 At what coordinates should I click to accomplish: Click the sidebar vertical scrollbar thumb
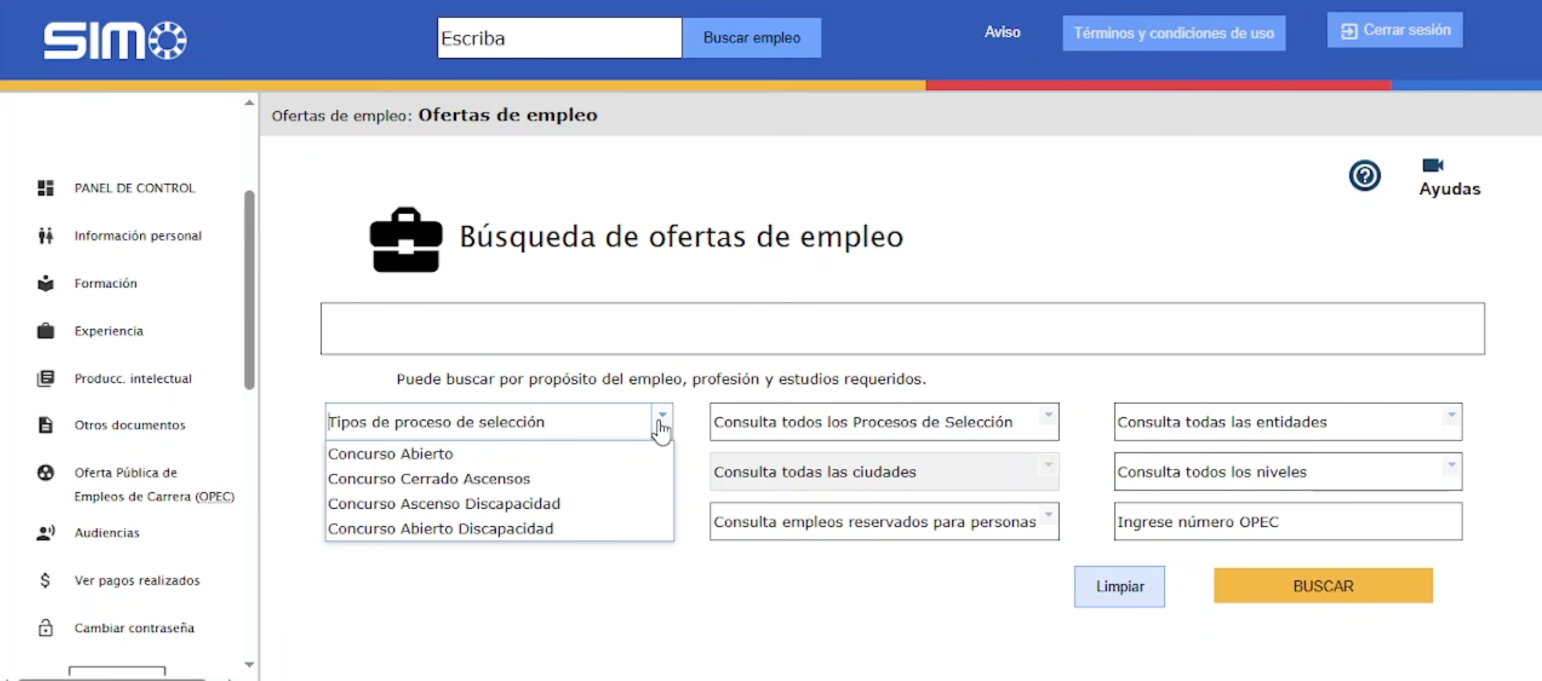point(249,289)
